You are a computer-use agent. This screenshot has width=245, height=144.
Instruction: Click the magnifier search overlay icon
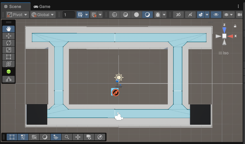67,137
